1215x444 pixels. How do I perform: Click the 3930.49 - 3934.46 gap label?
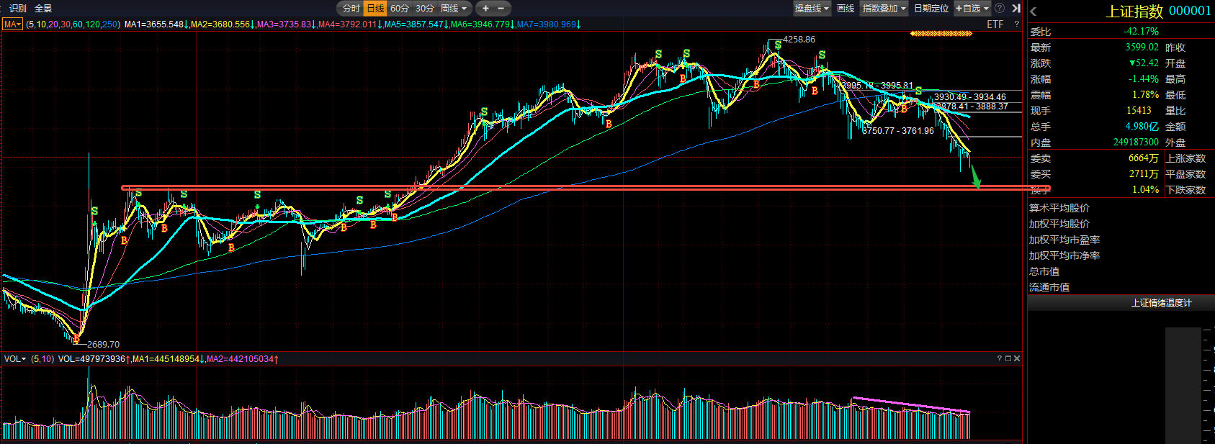click(970, 97)
